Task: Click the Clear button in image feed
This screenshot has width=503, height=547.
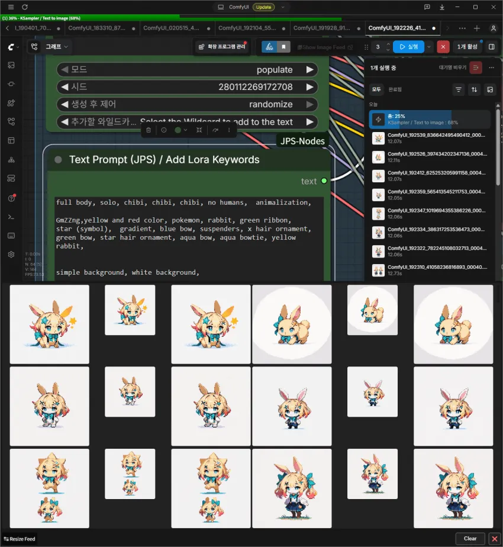Action: pos(470,539)
